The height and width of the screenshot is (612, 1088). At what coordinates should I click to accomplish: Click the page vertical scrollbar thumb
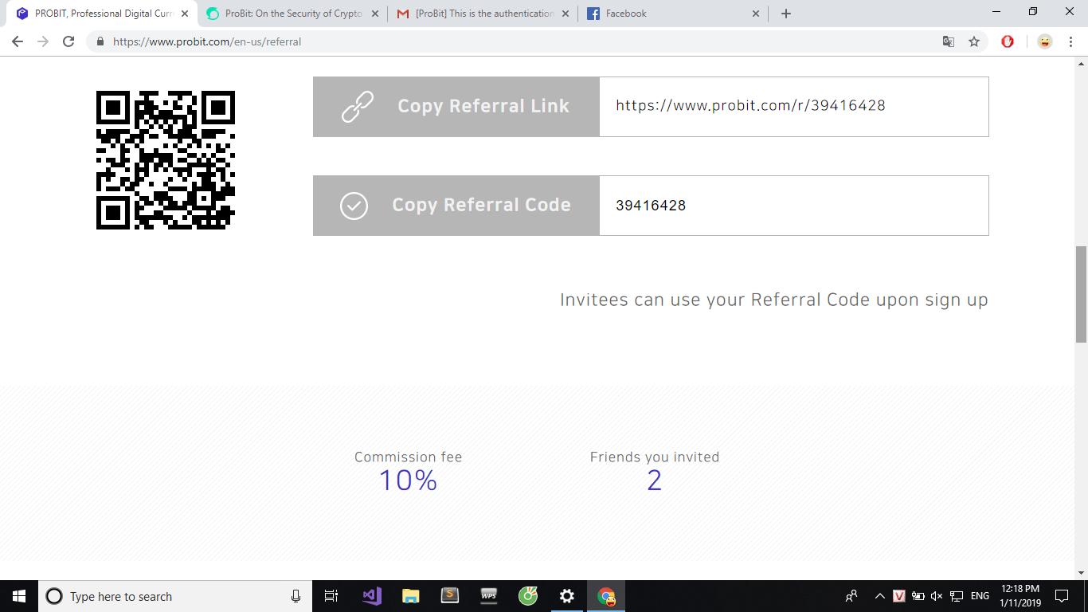click(x=1081, y=295)
